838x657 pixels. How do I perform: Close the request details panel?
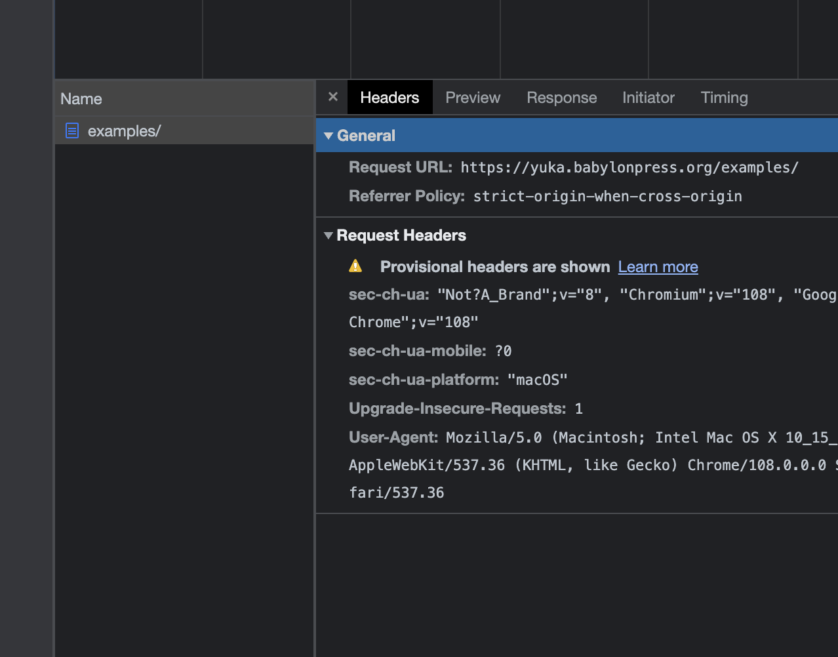332,96
